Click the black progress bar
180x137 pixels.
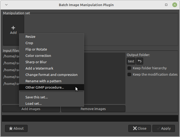90,118
